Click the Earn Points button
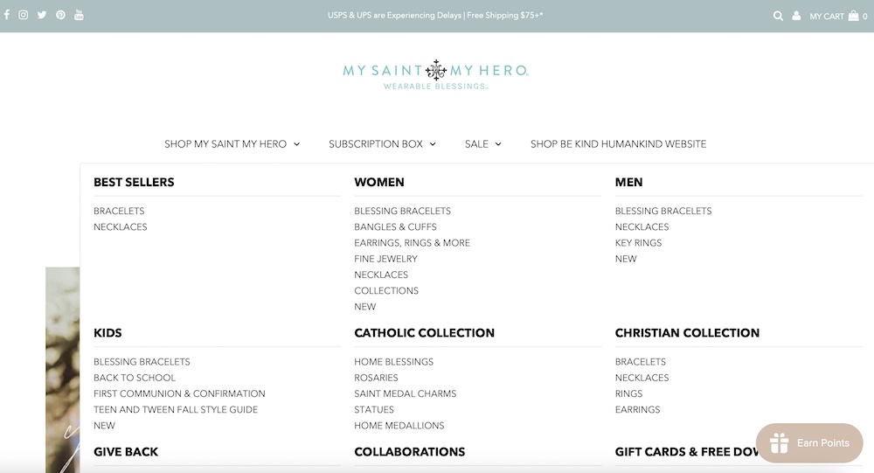This screenshot has height=473, width=874. click(809, 443)
